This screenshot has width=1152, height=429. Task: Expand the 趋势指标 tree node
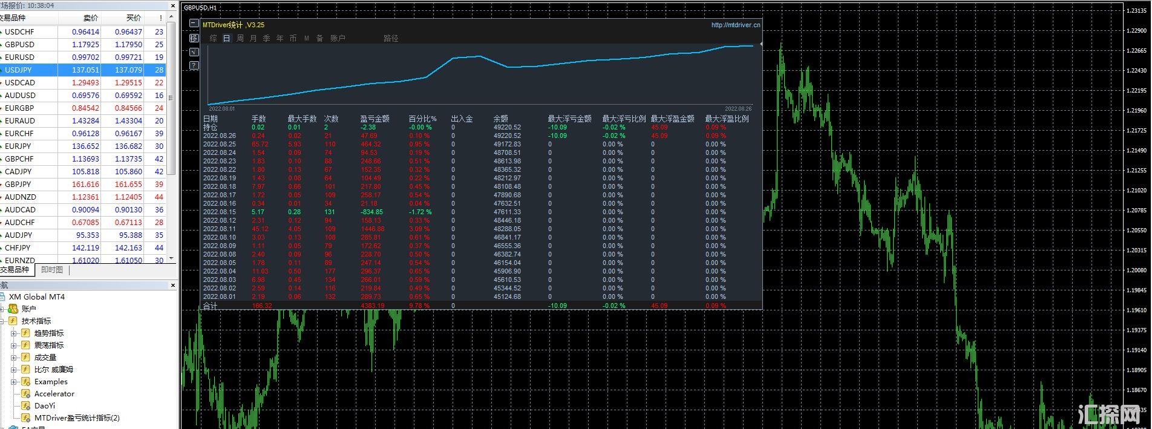tap(13, 333)
